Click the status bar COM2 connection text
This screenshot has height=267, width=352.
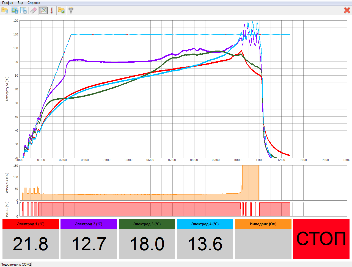(16, 264)
